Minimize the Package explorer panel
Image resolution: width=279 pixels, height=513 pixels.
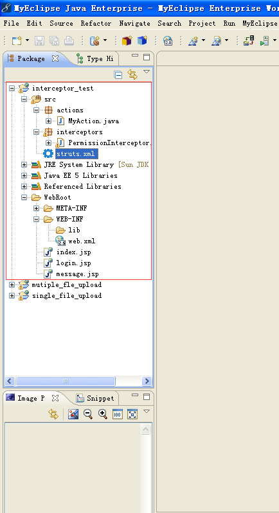135,55
